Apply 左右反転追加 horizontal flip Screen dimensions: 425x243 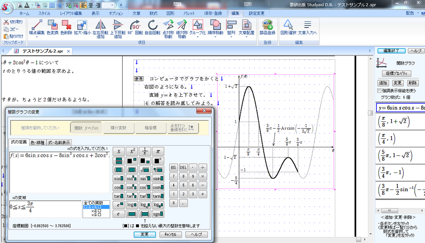pos(101,29)
